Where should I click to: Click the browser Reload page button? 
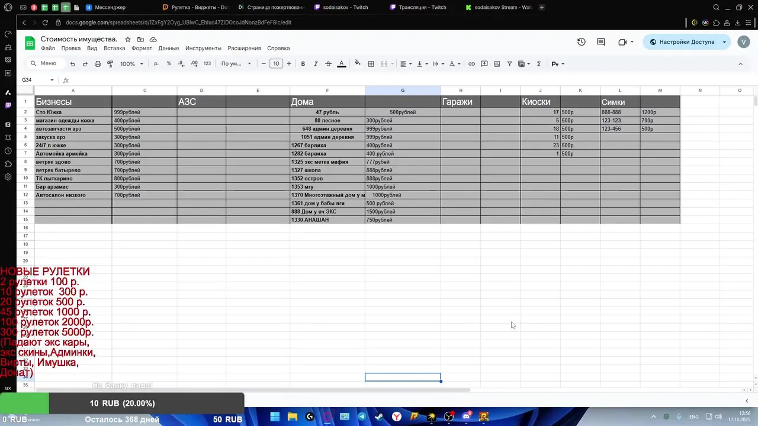coord(45,22)
